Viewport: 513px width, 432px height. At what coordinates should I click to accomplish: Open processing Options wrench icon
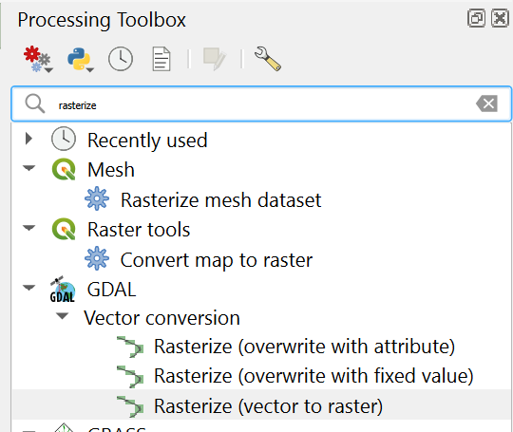tap(268, 59)
